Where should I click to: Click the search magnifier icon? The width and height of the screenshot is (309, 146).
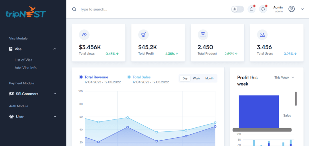tap(74, 9)
